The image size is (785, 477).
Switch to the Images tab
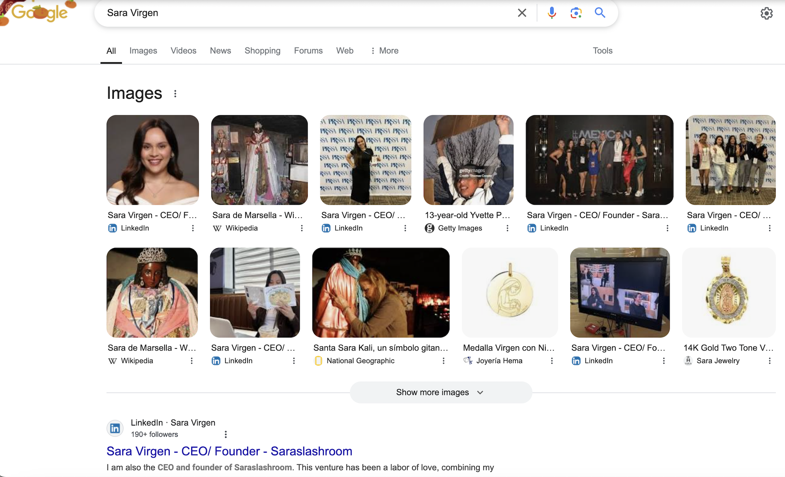click(143, 51)
